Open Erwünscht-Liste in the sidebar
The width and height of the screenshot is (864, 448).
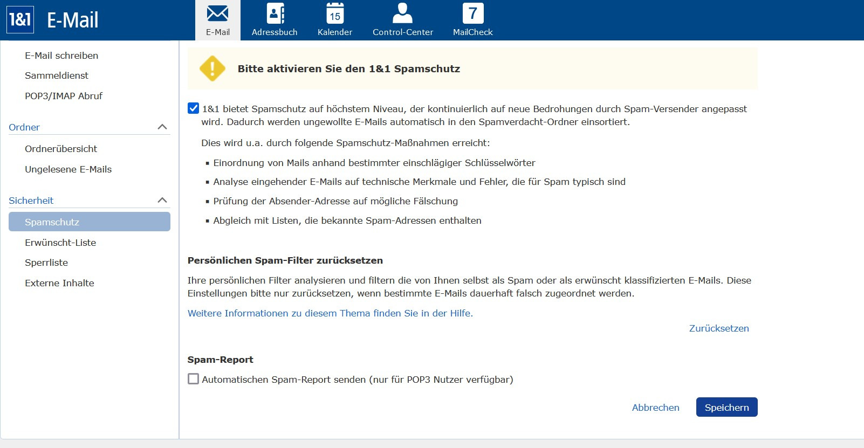pos(60,243)
